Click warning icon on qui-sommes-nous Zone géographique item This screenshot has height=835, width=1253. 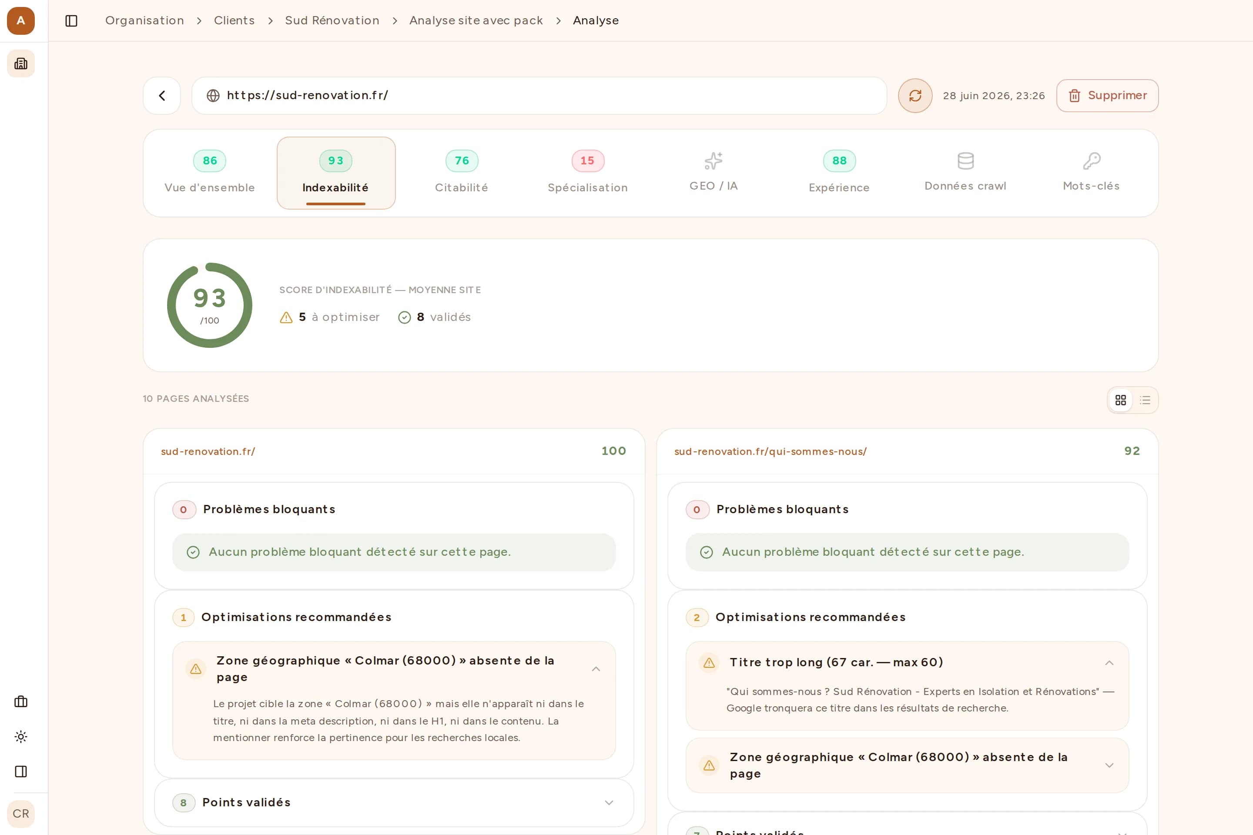tap(709, 765)
